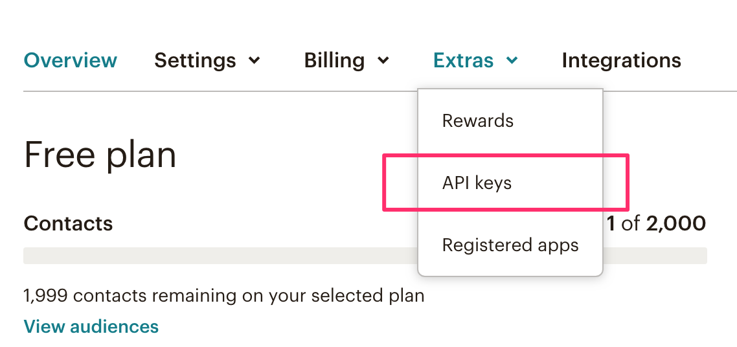Viewport: 737px width, 347px height.
Task: Collapse the chevron next to Extras
Action: pyautogui.click(x=512, y=60)
